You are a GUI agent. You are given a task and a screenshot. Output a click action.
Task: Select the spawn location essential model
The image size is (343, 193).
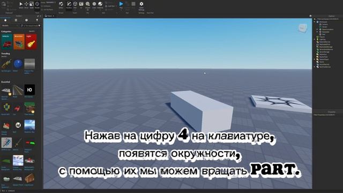(6, 91)
